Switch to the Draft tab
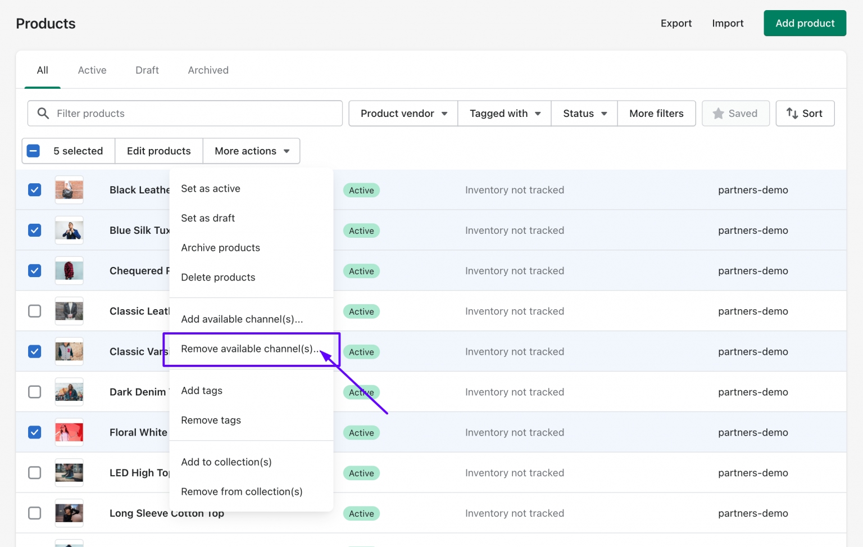 pyautogui.click(x=147, y=70)
